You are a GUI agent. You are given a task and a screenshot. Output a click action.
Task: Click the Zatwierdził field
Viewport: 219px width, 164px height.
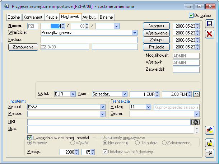[186, 70]
